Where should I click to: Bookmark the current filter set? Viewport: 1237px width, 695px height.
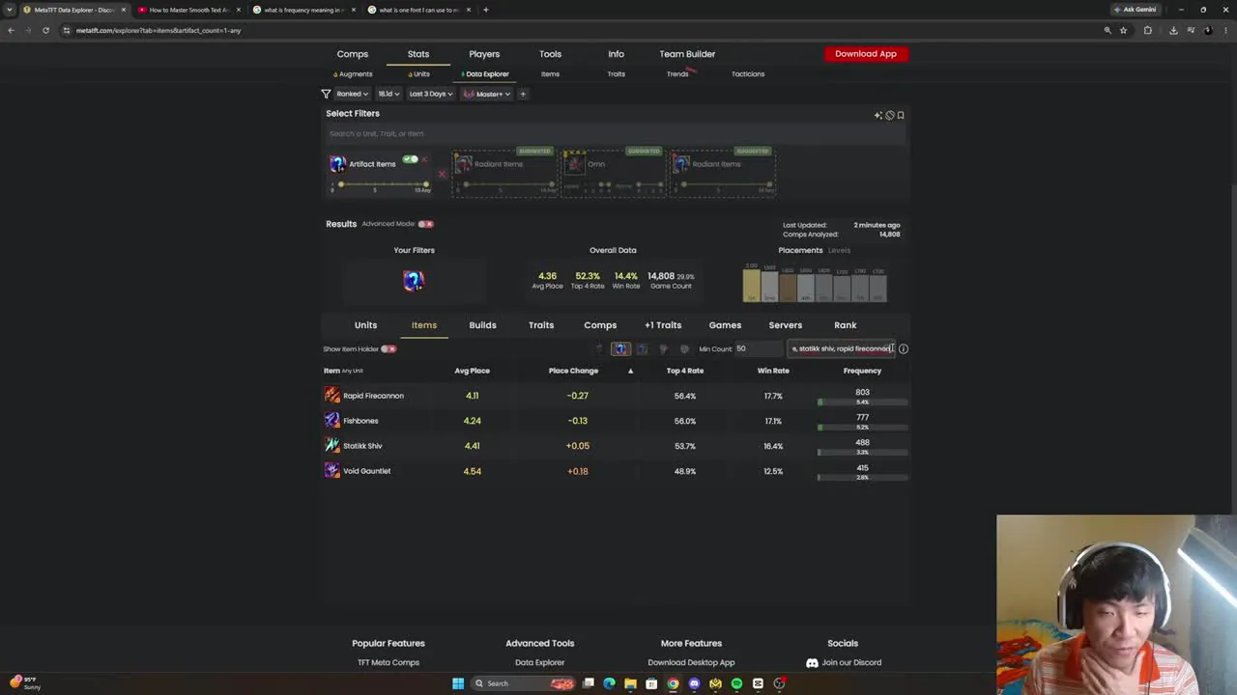tap(901, 116)
